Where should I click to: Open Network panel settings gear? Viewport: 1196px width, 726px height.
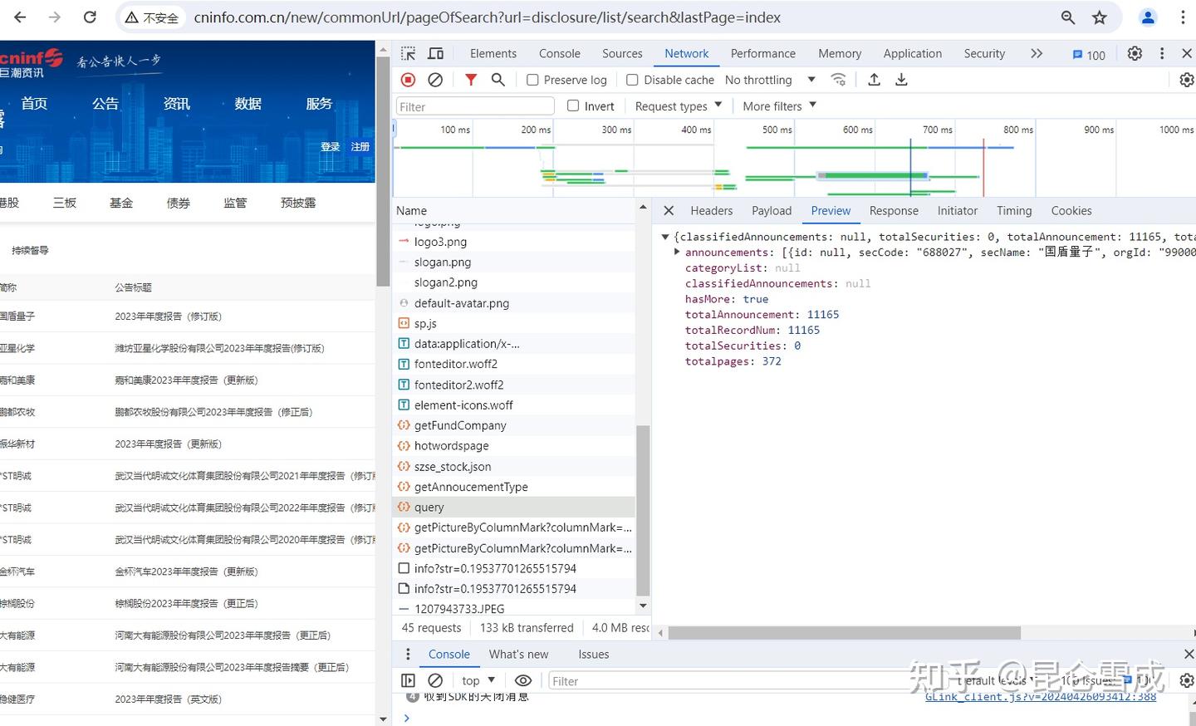point(1187,80)
